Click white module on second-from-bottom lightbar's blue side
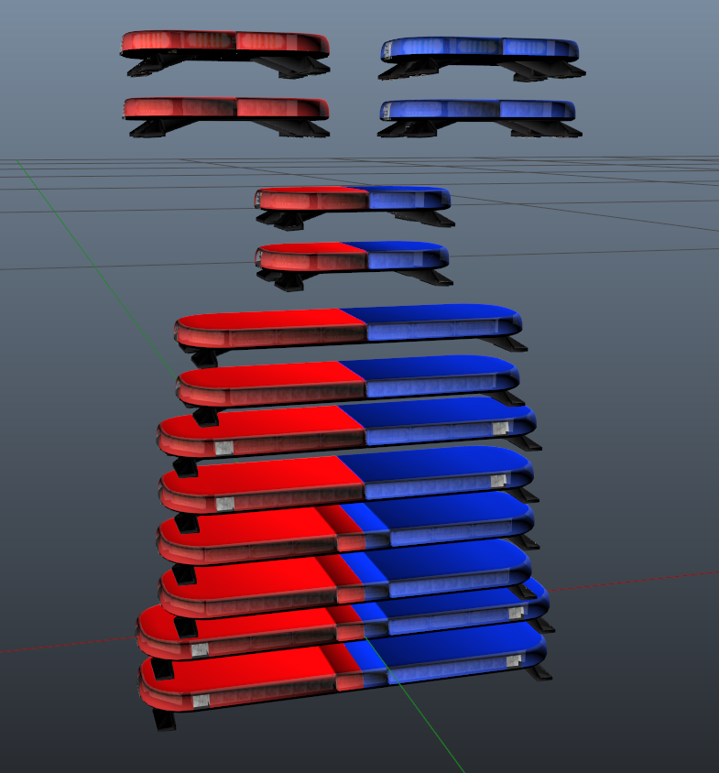719x773 pixels. click(x=516, y=613)
